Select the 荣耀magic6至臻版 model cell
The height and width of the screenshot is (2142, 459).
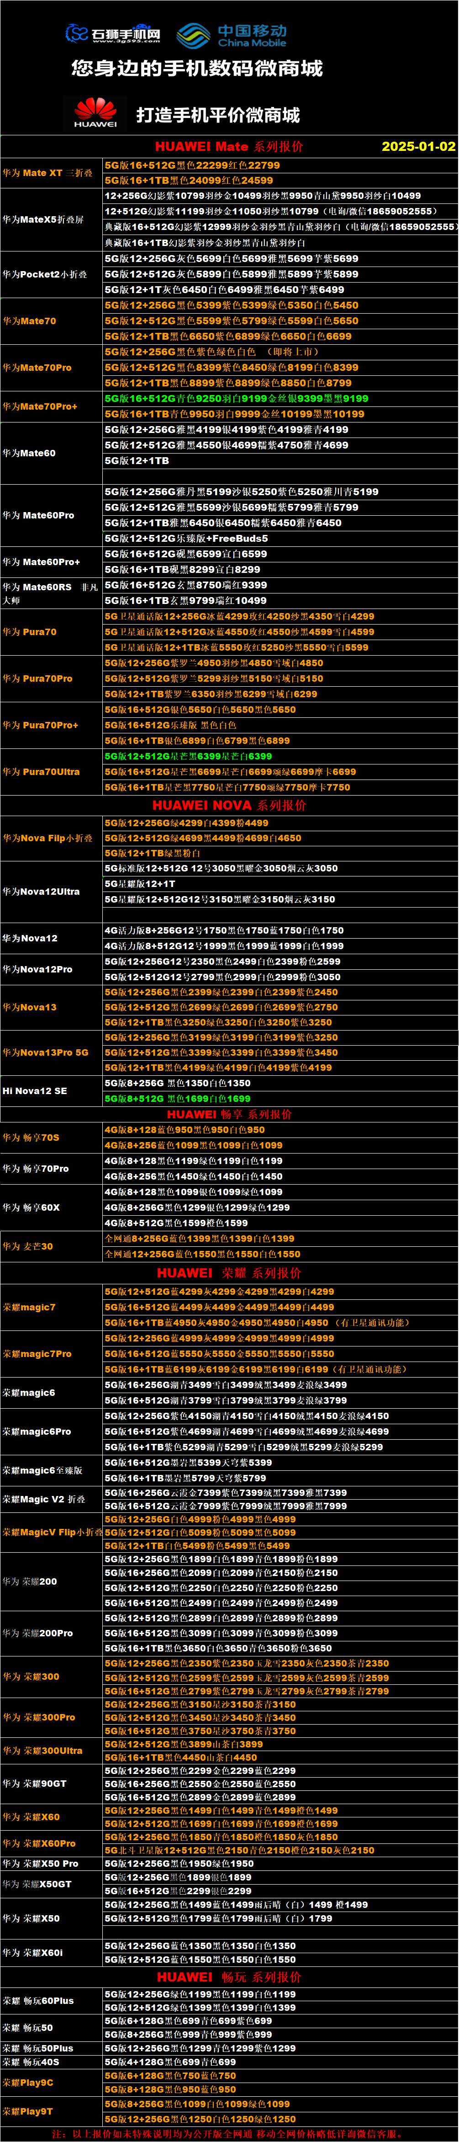click(x=52, y=1470)
